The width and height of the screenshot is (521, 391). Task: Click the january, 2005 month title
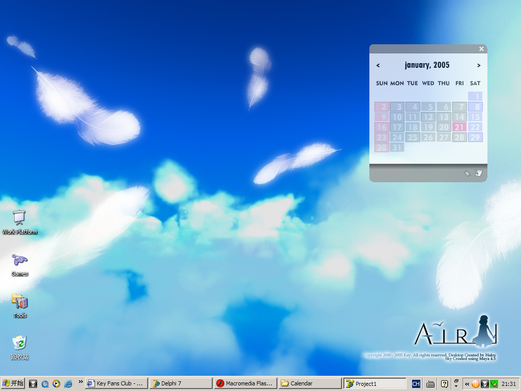coord(427,65)
